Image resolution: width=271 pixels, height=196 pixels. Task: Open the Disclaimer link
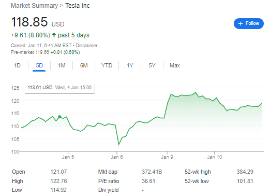86,46
